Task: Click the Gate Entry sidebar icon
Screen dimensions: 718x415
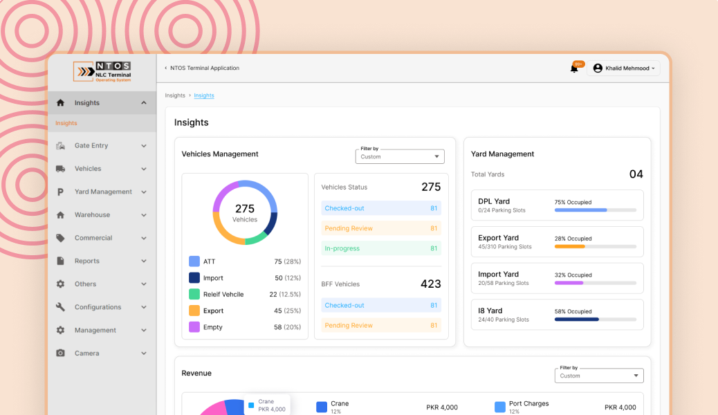Action: (60, 146)
